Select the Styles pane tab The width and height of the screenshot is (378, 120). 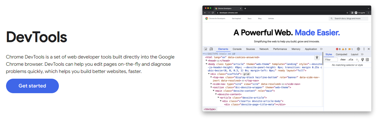pos(329,54)
